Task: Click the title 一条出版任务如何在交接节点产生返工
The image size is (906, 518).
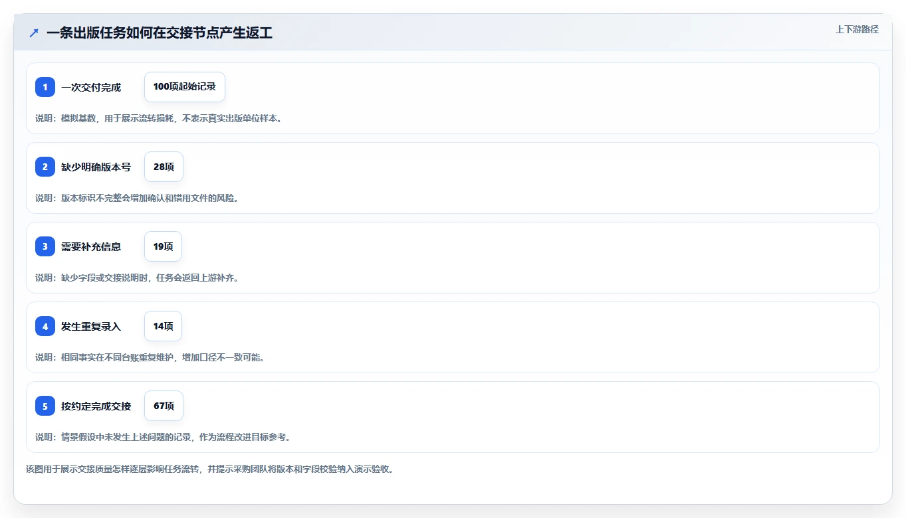Action: [x=160, y=33]
